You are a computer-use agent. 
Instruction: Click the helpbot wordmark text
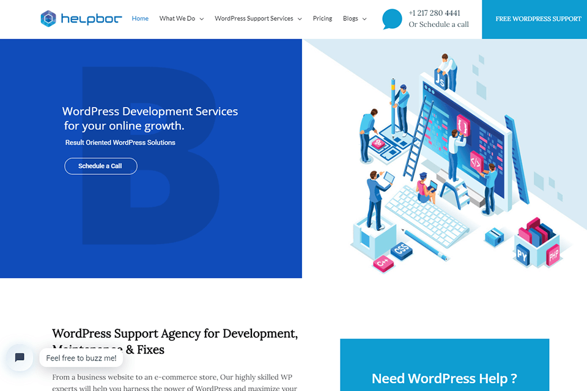(91, 19)
